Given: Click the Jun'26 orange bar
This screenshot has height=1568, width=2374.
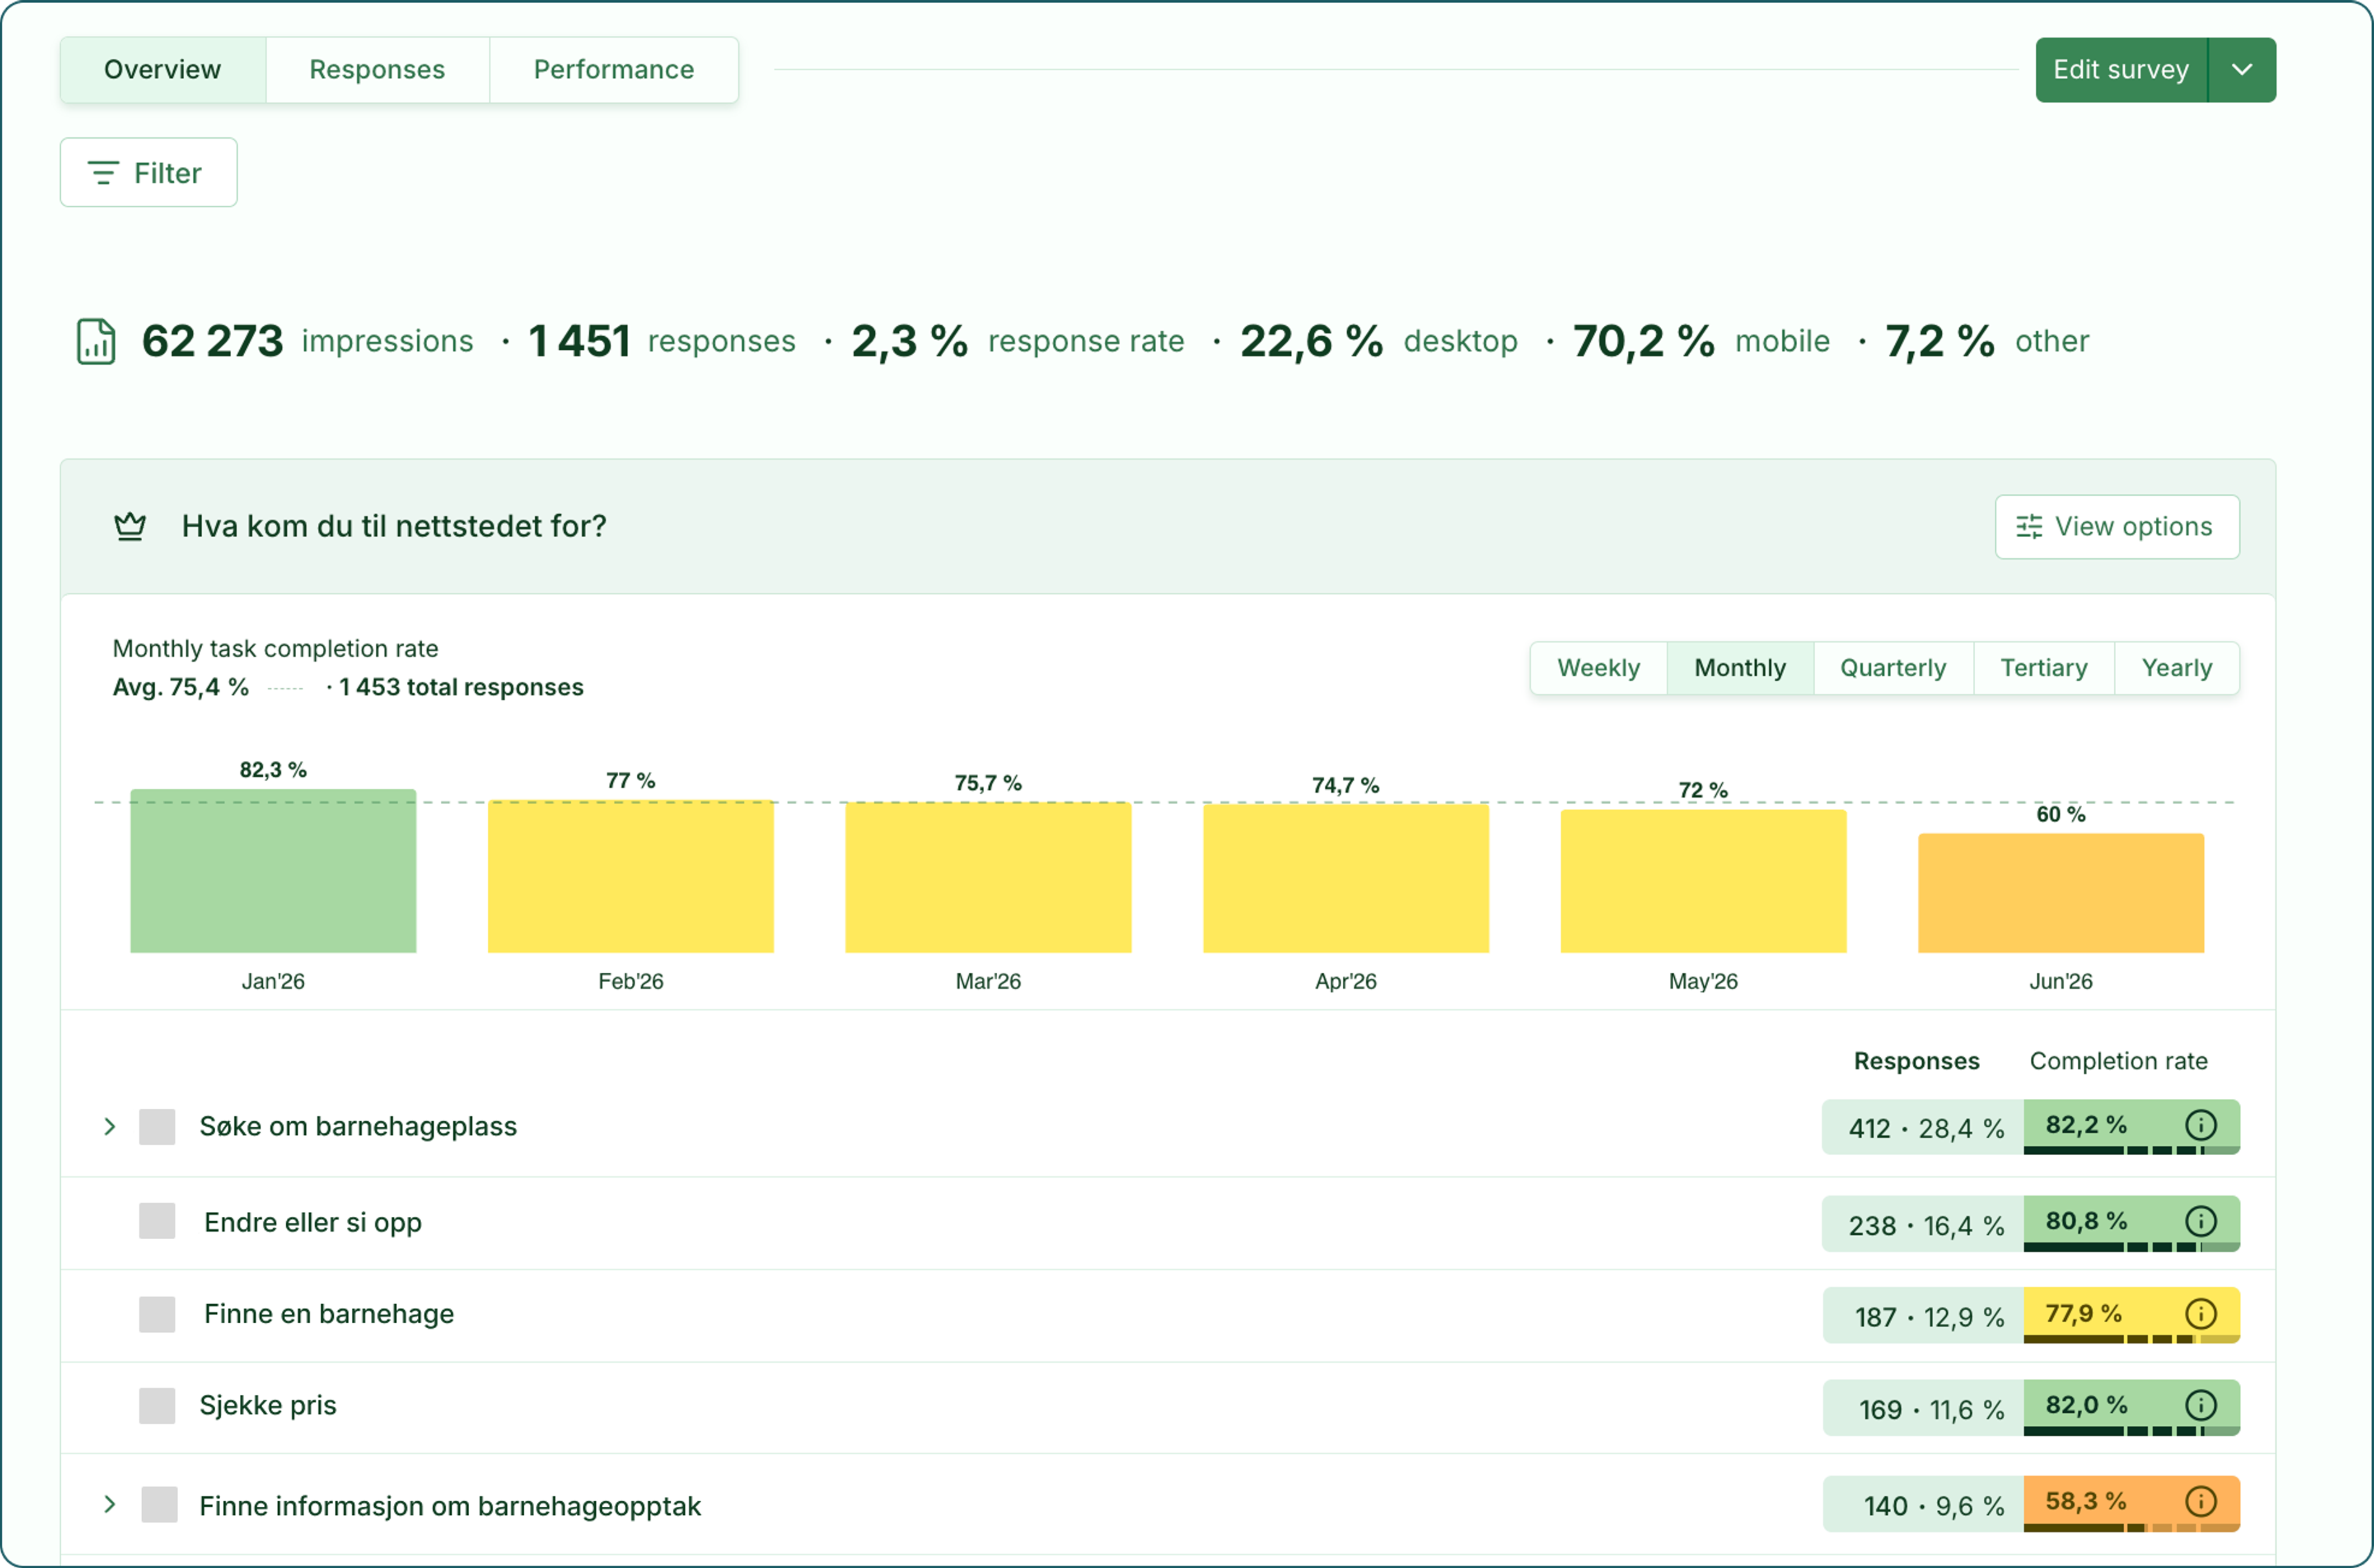Looking at the screenshot, I should pos(2061,893).
